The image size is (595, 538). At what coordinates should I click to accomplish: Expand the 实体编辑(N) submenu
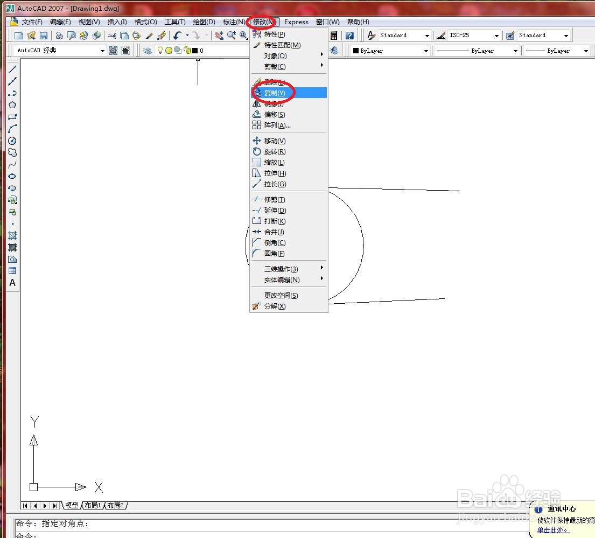[289, 280]
